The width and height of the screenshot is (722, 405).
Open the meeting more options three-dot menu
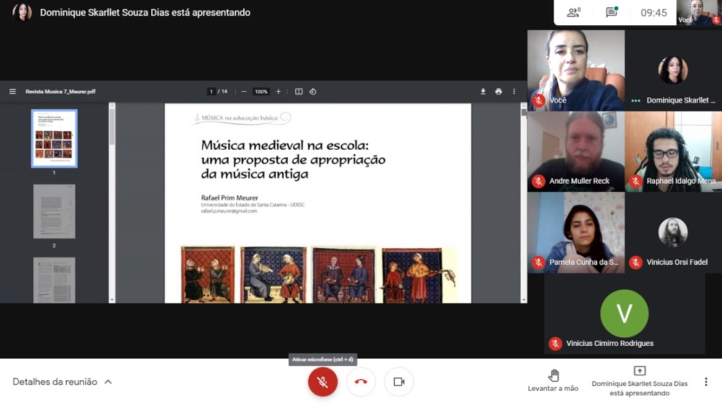pos(706,382)
